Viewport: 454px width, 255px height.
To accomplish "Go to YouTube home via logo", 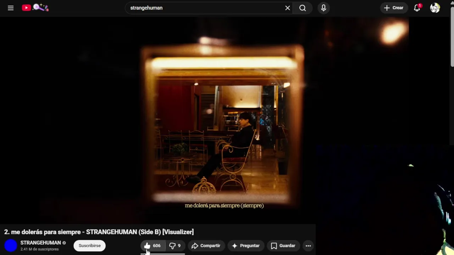I will (35, 7).
